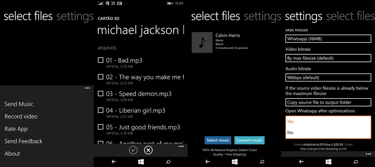Open three-dots overflow on Max filesize settings screen
Viewport: 375px width, 167px height.
click(369, 154)
